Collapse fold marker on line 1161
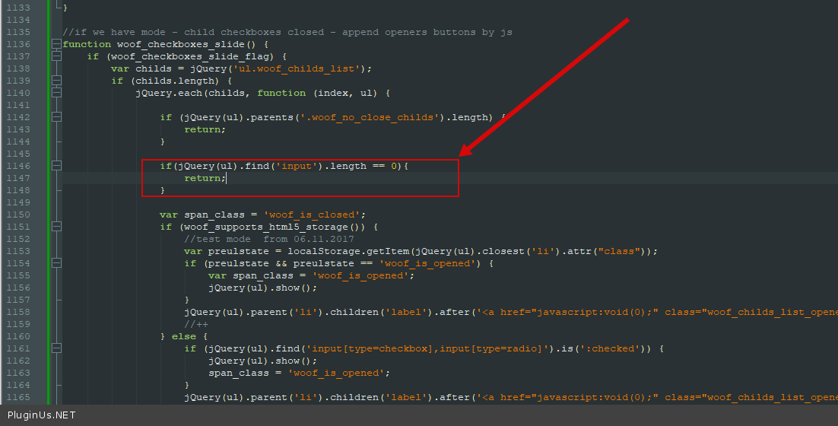 [x=56, y=348]
